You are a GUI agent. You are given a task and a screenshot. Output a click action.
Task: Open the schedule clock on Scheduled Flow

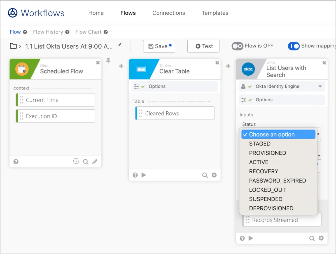coord(76,161)
